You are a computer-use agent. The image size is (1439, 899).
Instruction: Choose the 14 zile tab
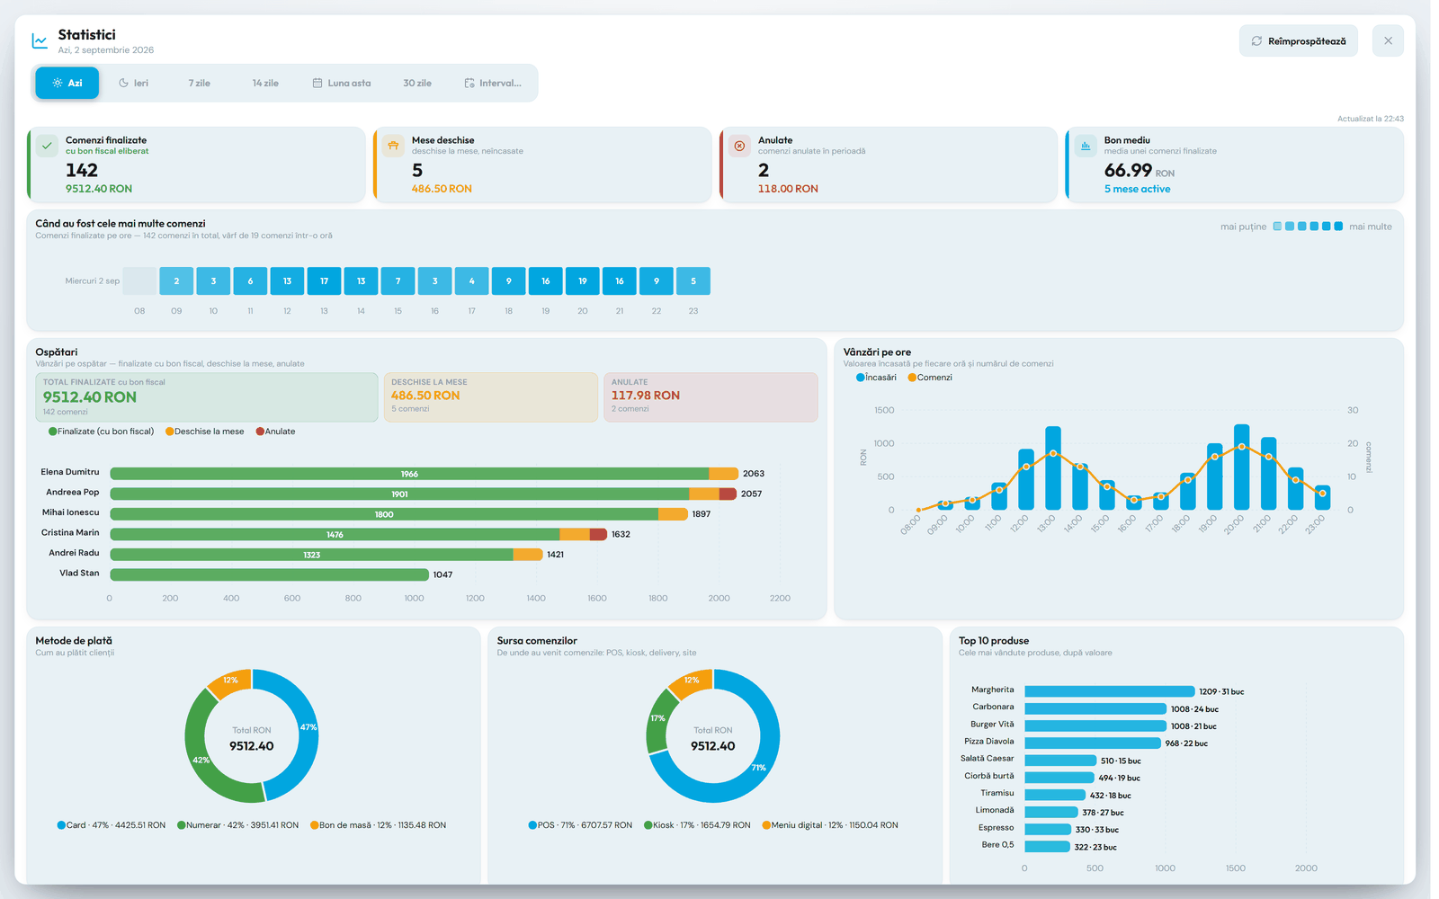point(265,83)
